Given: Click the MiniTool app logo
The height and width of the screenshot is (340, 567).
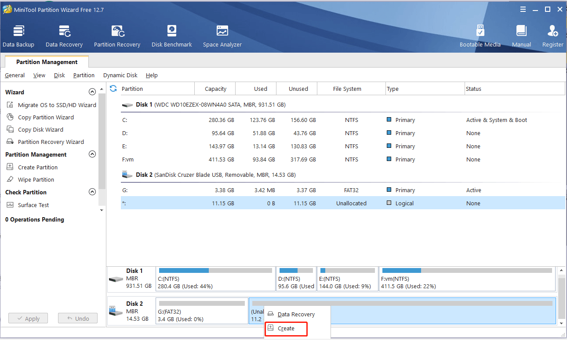Looking at the screenshot, I should click(x=7, y=9).
